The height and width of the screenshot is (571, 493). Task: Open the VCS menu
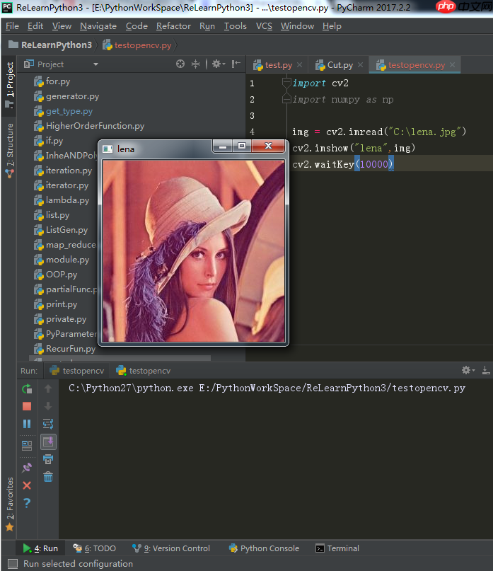coord(264,26)
